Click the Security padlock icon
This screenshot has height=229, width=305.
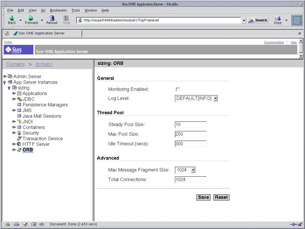coord(19,133)
